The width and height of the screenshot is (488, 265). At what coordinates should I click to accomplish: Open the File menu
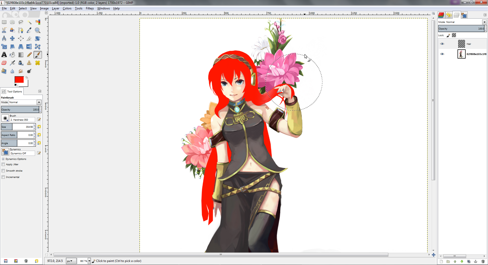pos(4,8)
